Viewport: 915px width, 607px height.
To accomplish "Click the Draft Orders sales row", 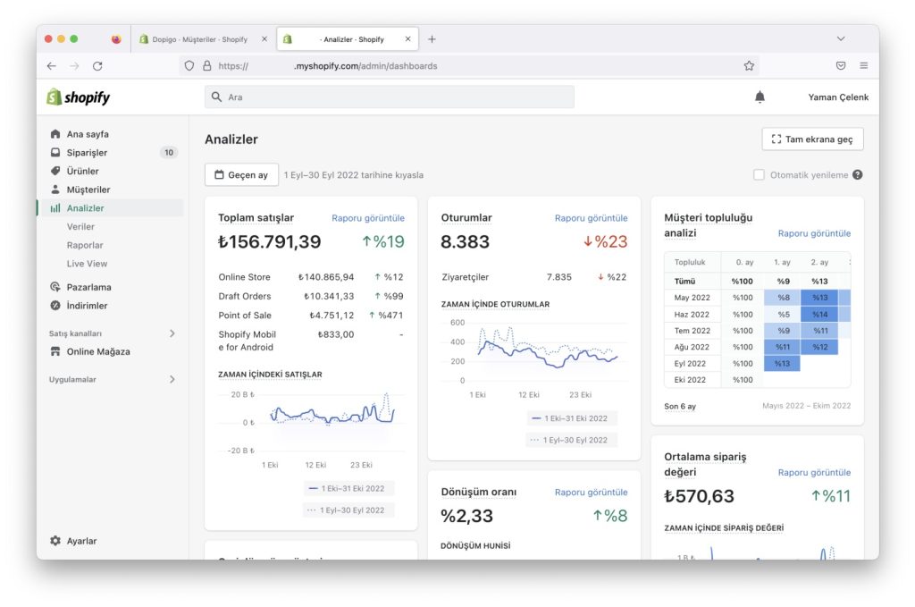I will pyautogui.click(x=311, y=296).
